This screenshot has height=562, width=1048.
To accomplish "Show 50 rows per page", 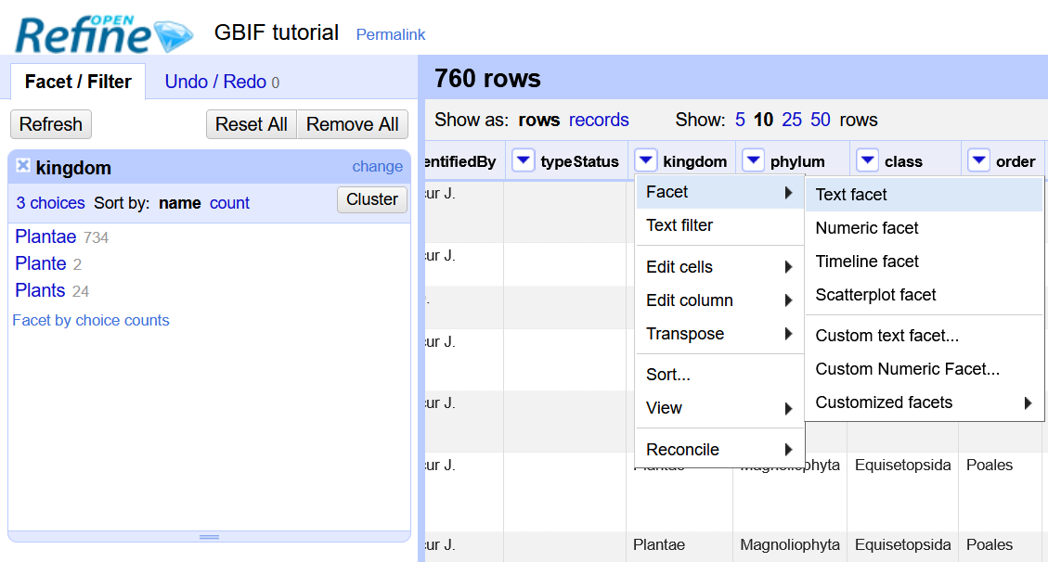I will point(821,121).
